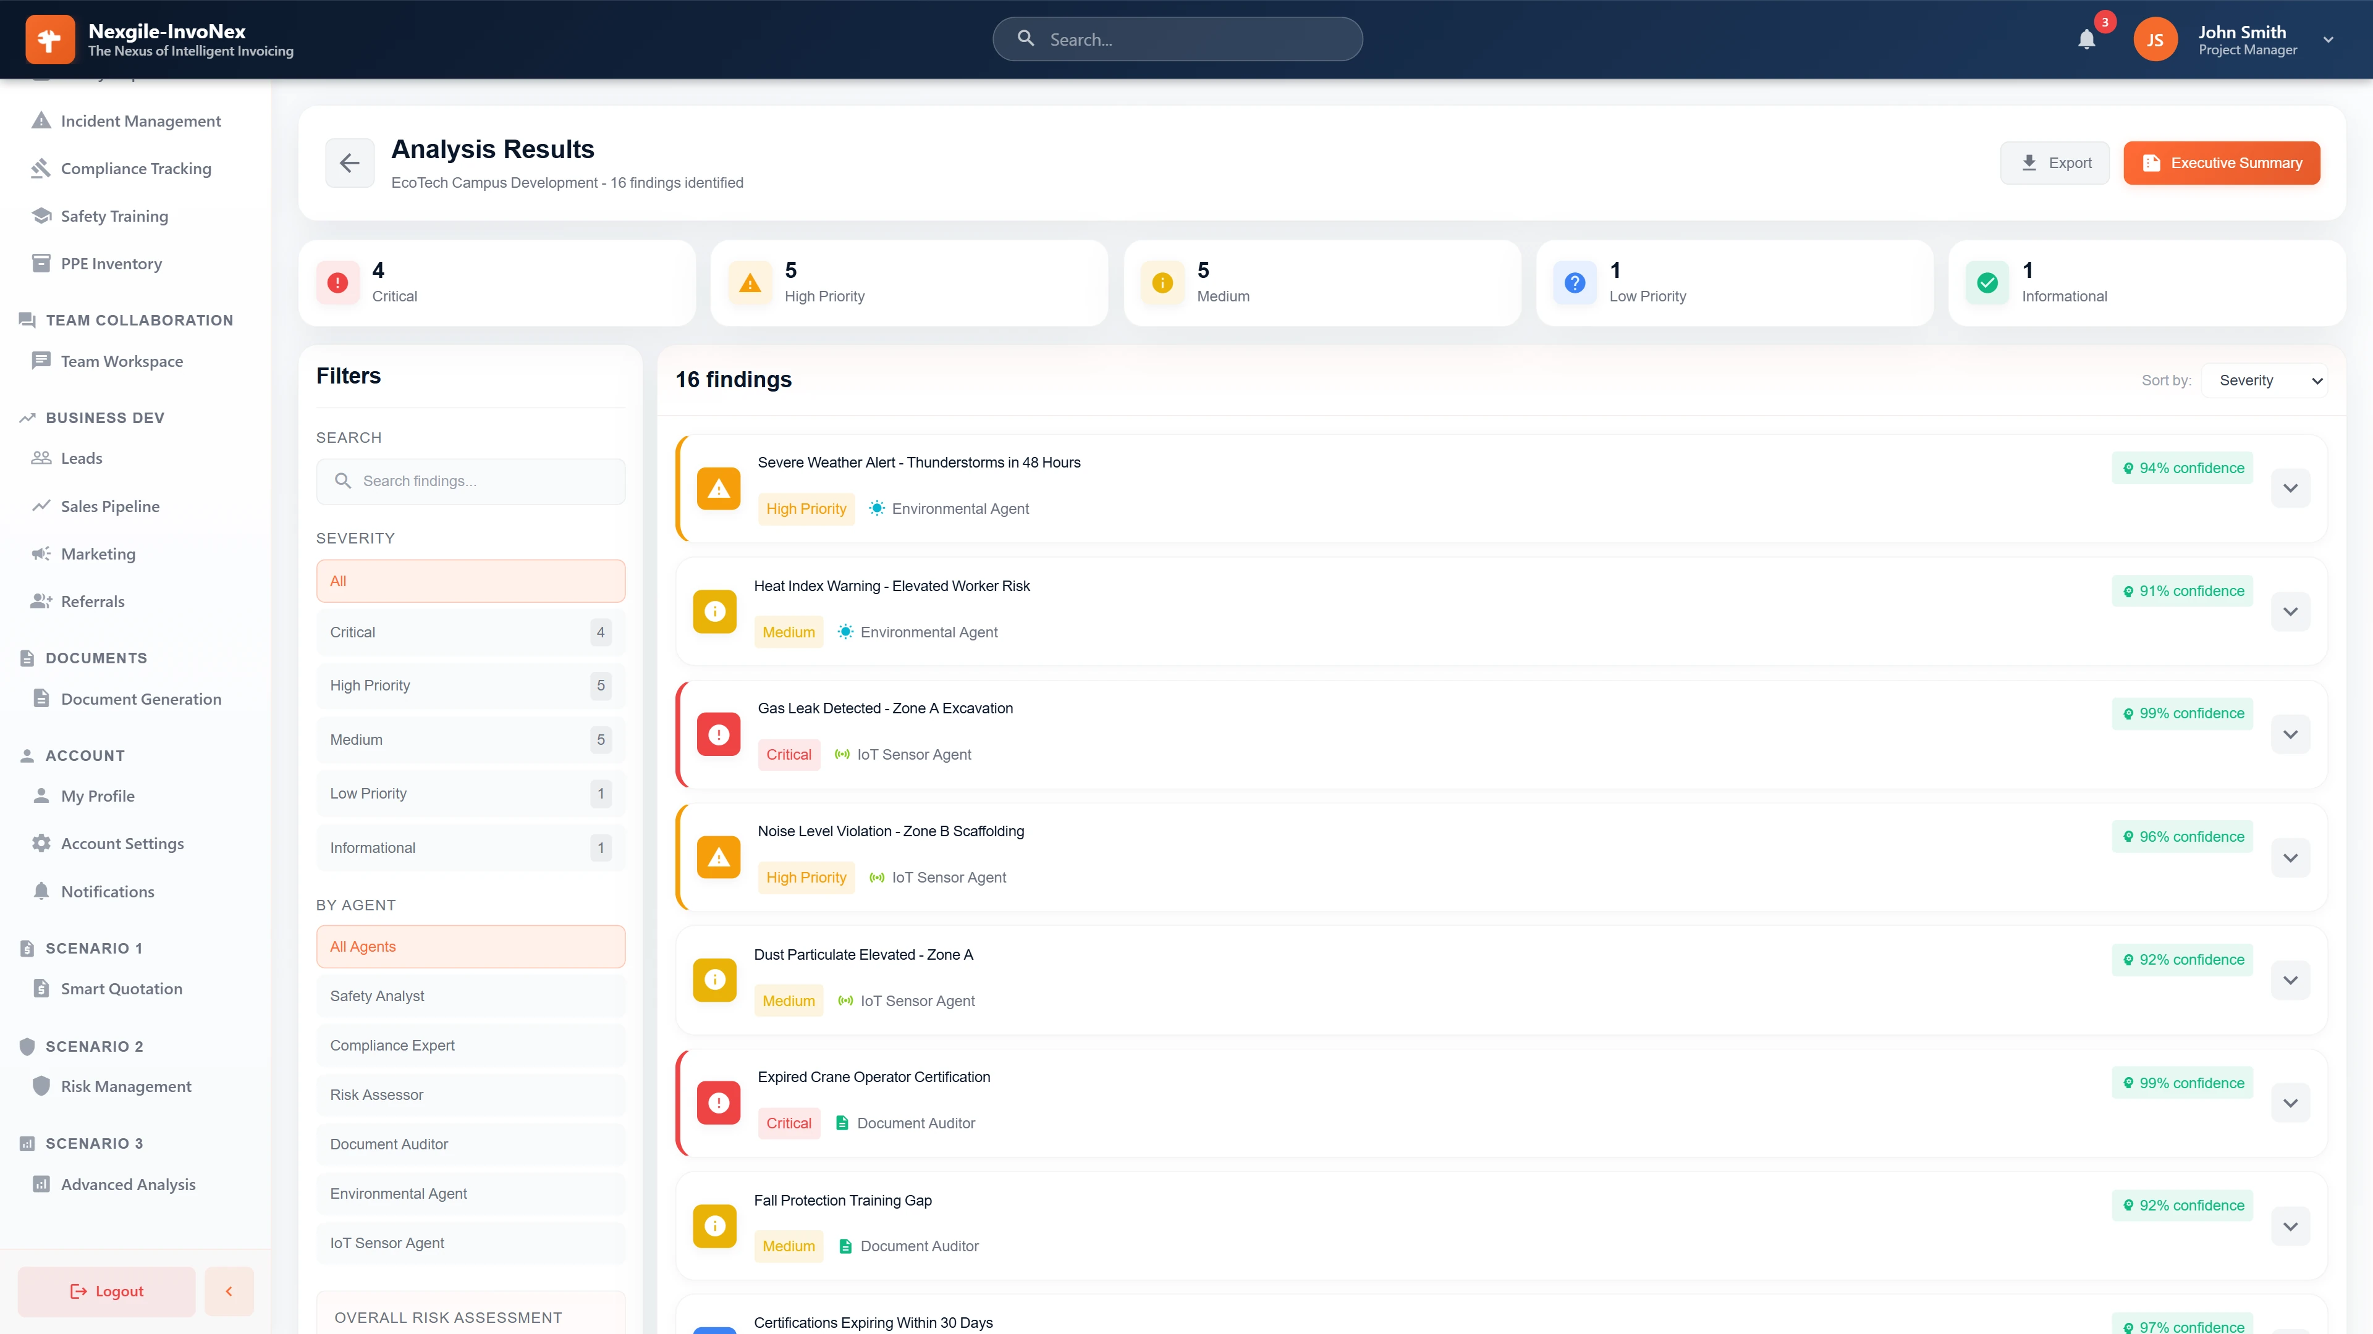Click the Executive Summary button

(2221, 163)
